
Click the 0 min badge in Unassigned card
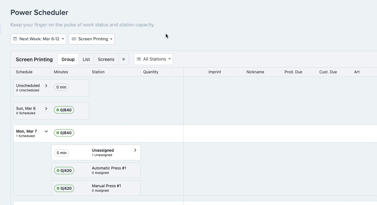coord(61,153)
